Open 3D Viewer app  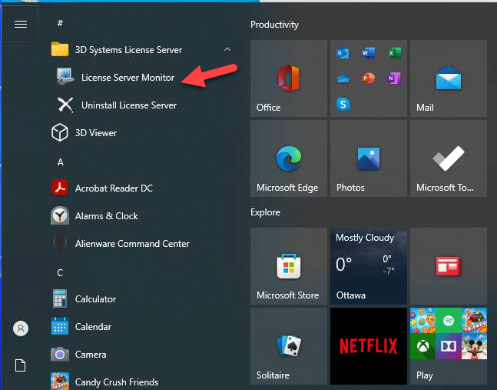(96, 132)
